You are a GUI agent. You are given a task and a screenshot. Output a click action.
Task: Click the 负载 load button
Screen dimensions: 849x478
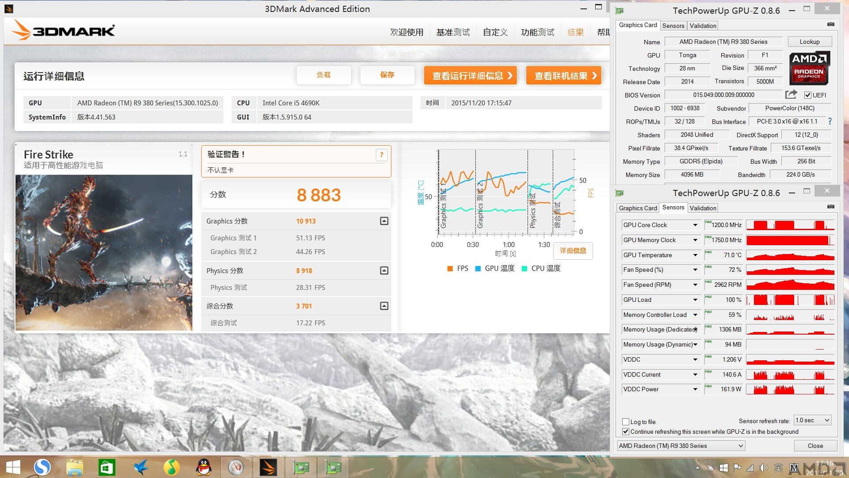pyautogui.click(x=324, y=75)
